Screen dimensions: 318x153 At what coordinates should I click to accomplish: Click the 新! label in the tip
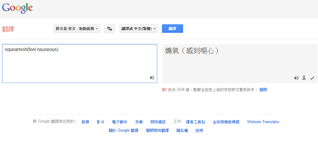[165, 90]
